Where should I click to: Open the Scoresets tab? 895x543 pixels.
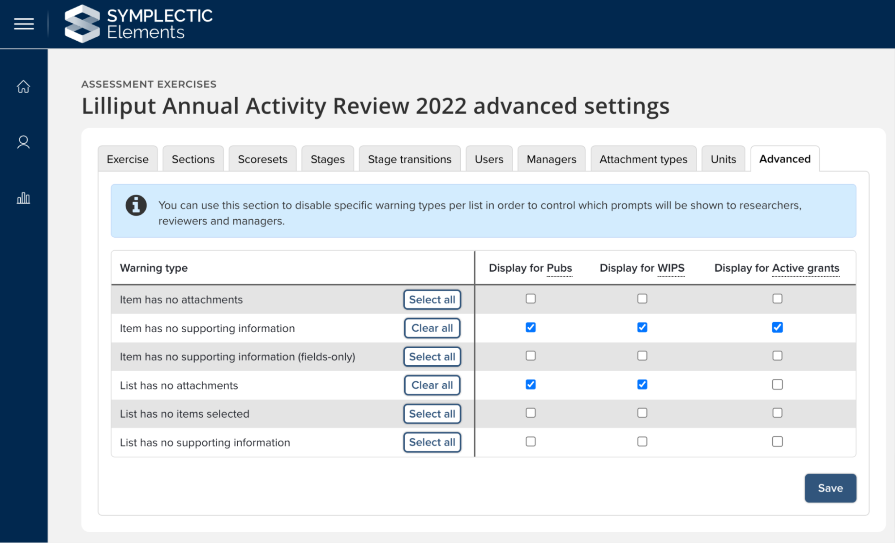[262, 159]
